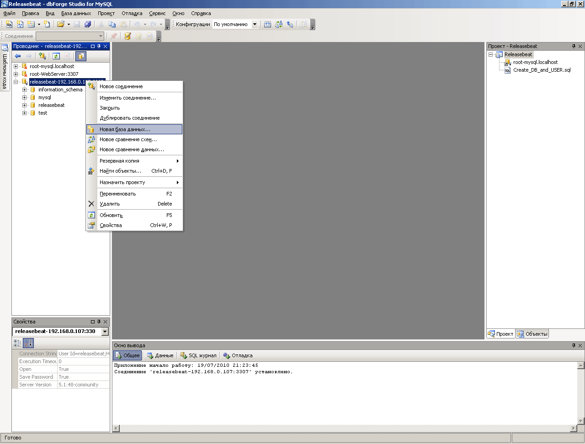Show the Отладка output view
The image size is (585, 444).
pyautogui.click(x=238, y=355)
